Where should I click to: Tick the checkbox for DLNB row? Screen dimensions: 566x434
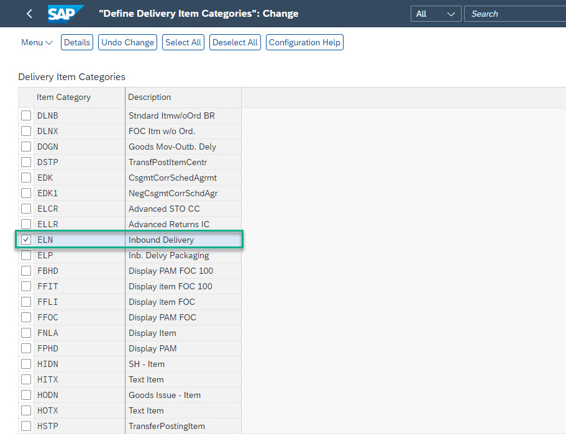click(x=26, y=115)
